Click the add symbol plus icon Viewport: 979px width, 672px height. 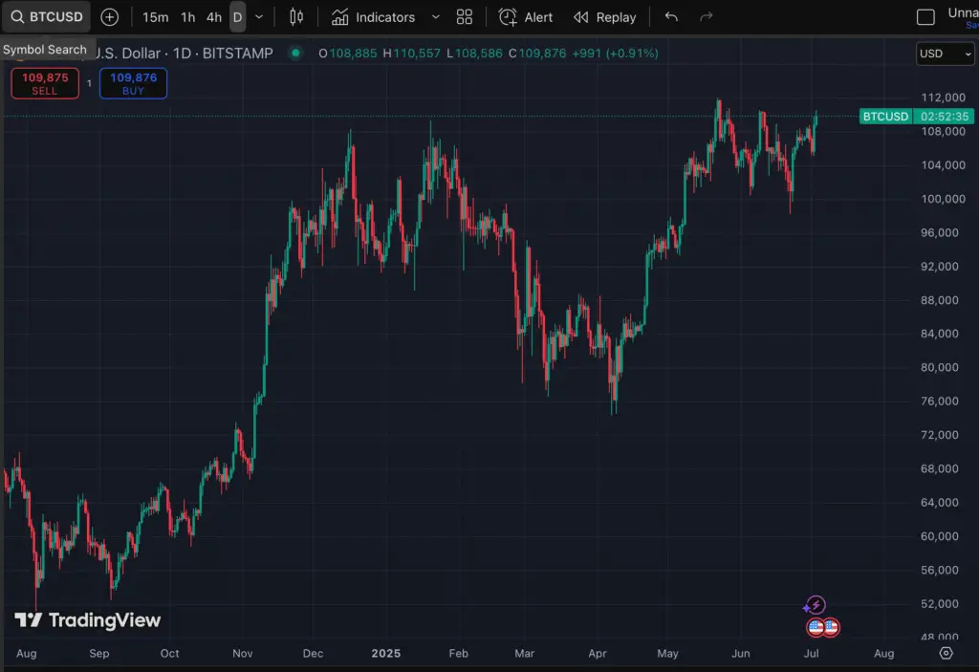point(109,17)
